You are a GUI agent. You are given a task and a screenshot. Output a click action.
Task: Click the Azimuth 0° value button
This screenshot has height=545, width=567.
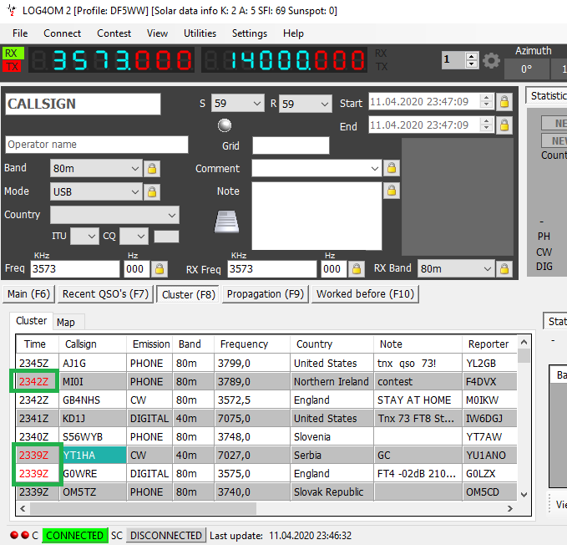(526, 69)
